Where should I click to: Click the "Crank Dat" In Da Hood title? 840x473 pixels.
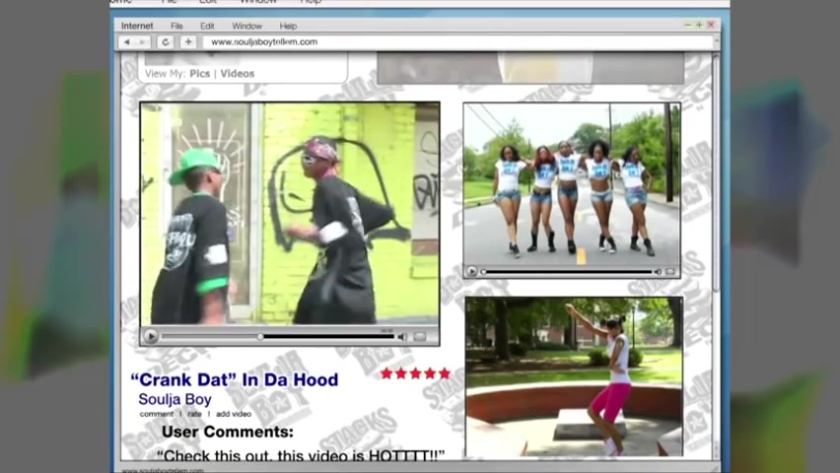pyautogui.click(x=235, y=379)
